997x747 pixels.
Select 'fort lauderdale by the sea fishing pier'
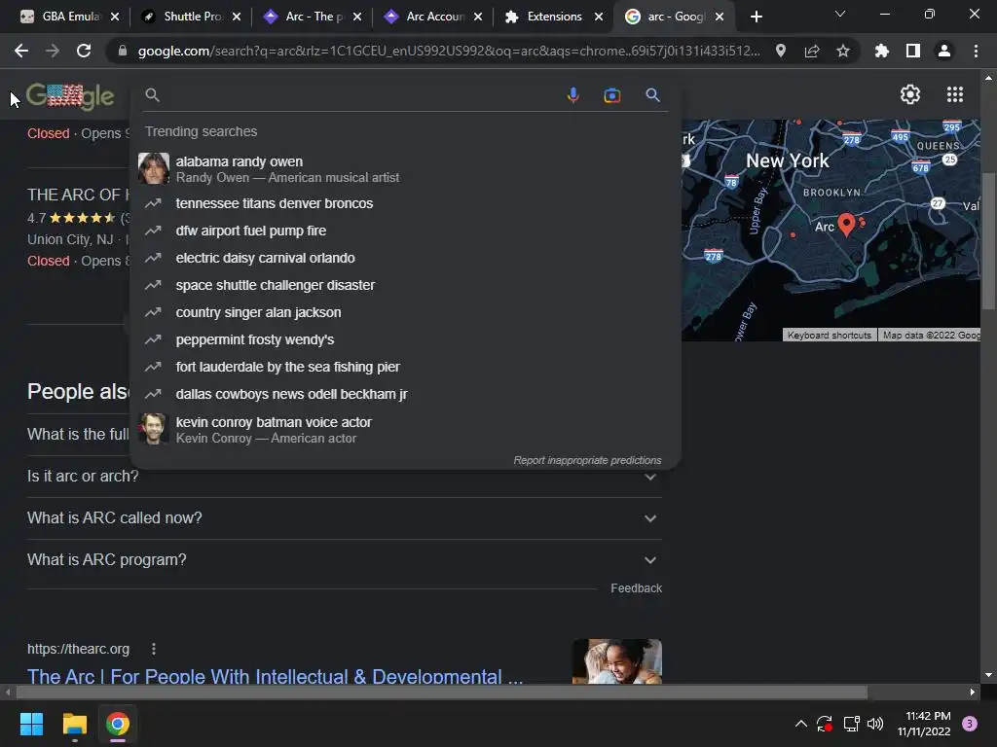coord(406,367)
